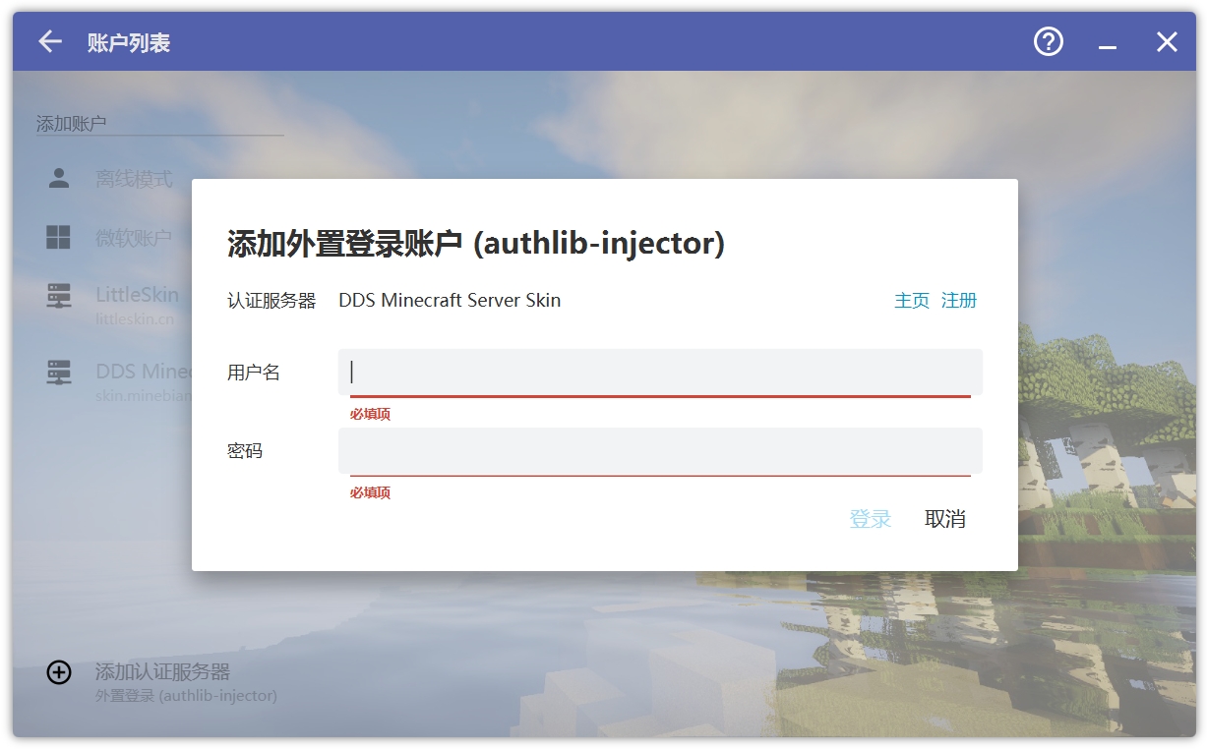The image size is (1207, 749).
Task: Open the help question mark icon
Action: 1048,41
